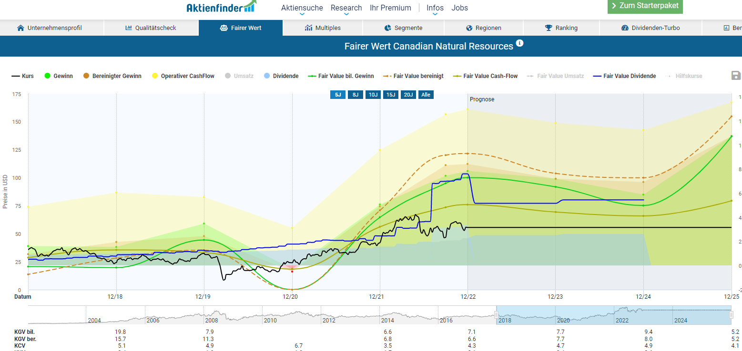Click the 2008 area of the navigator chart
Image resolution: width=742 pixels, height=351 pixels.
211,320
